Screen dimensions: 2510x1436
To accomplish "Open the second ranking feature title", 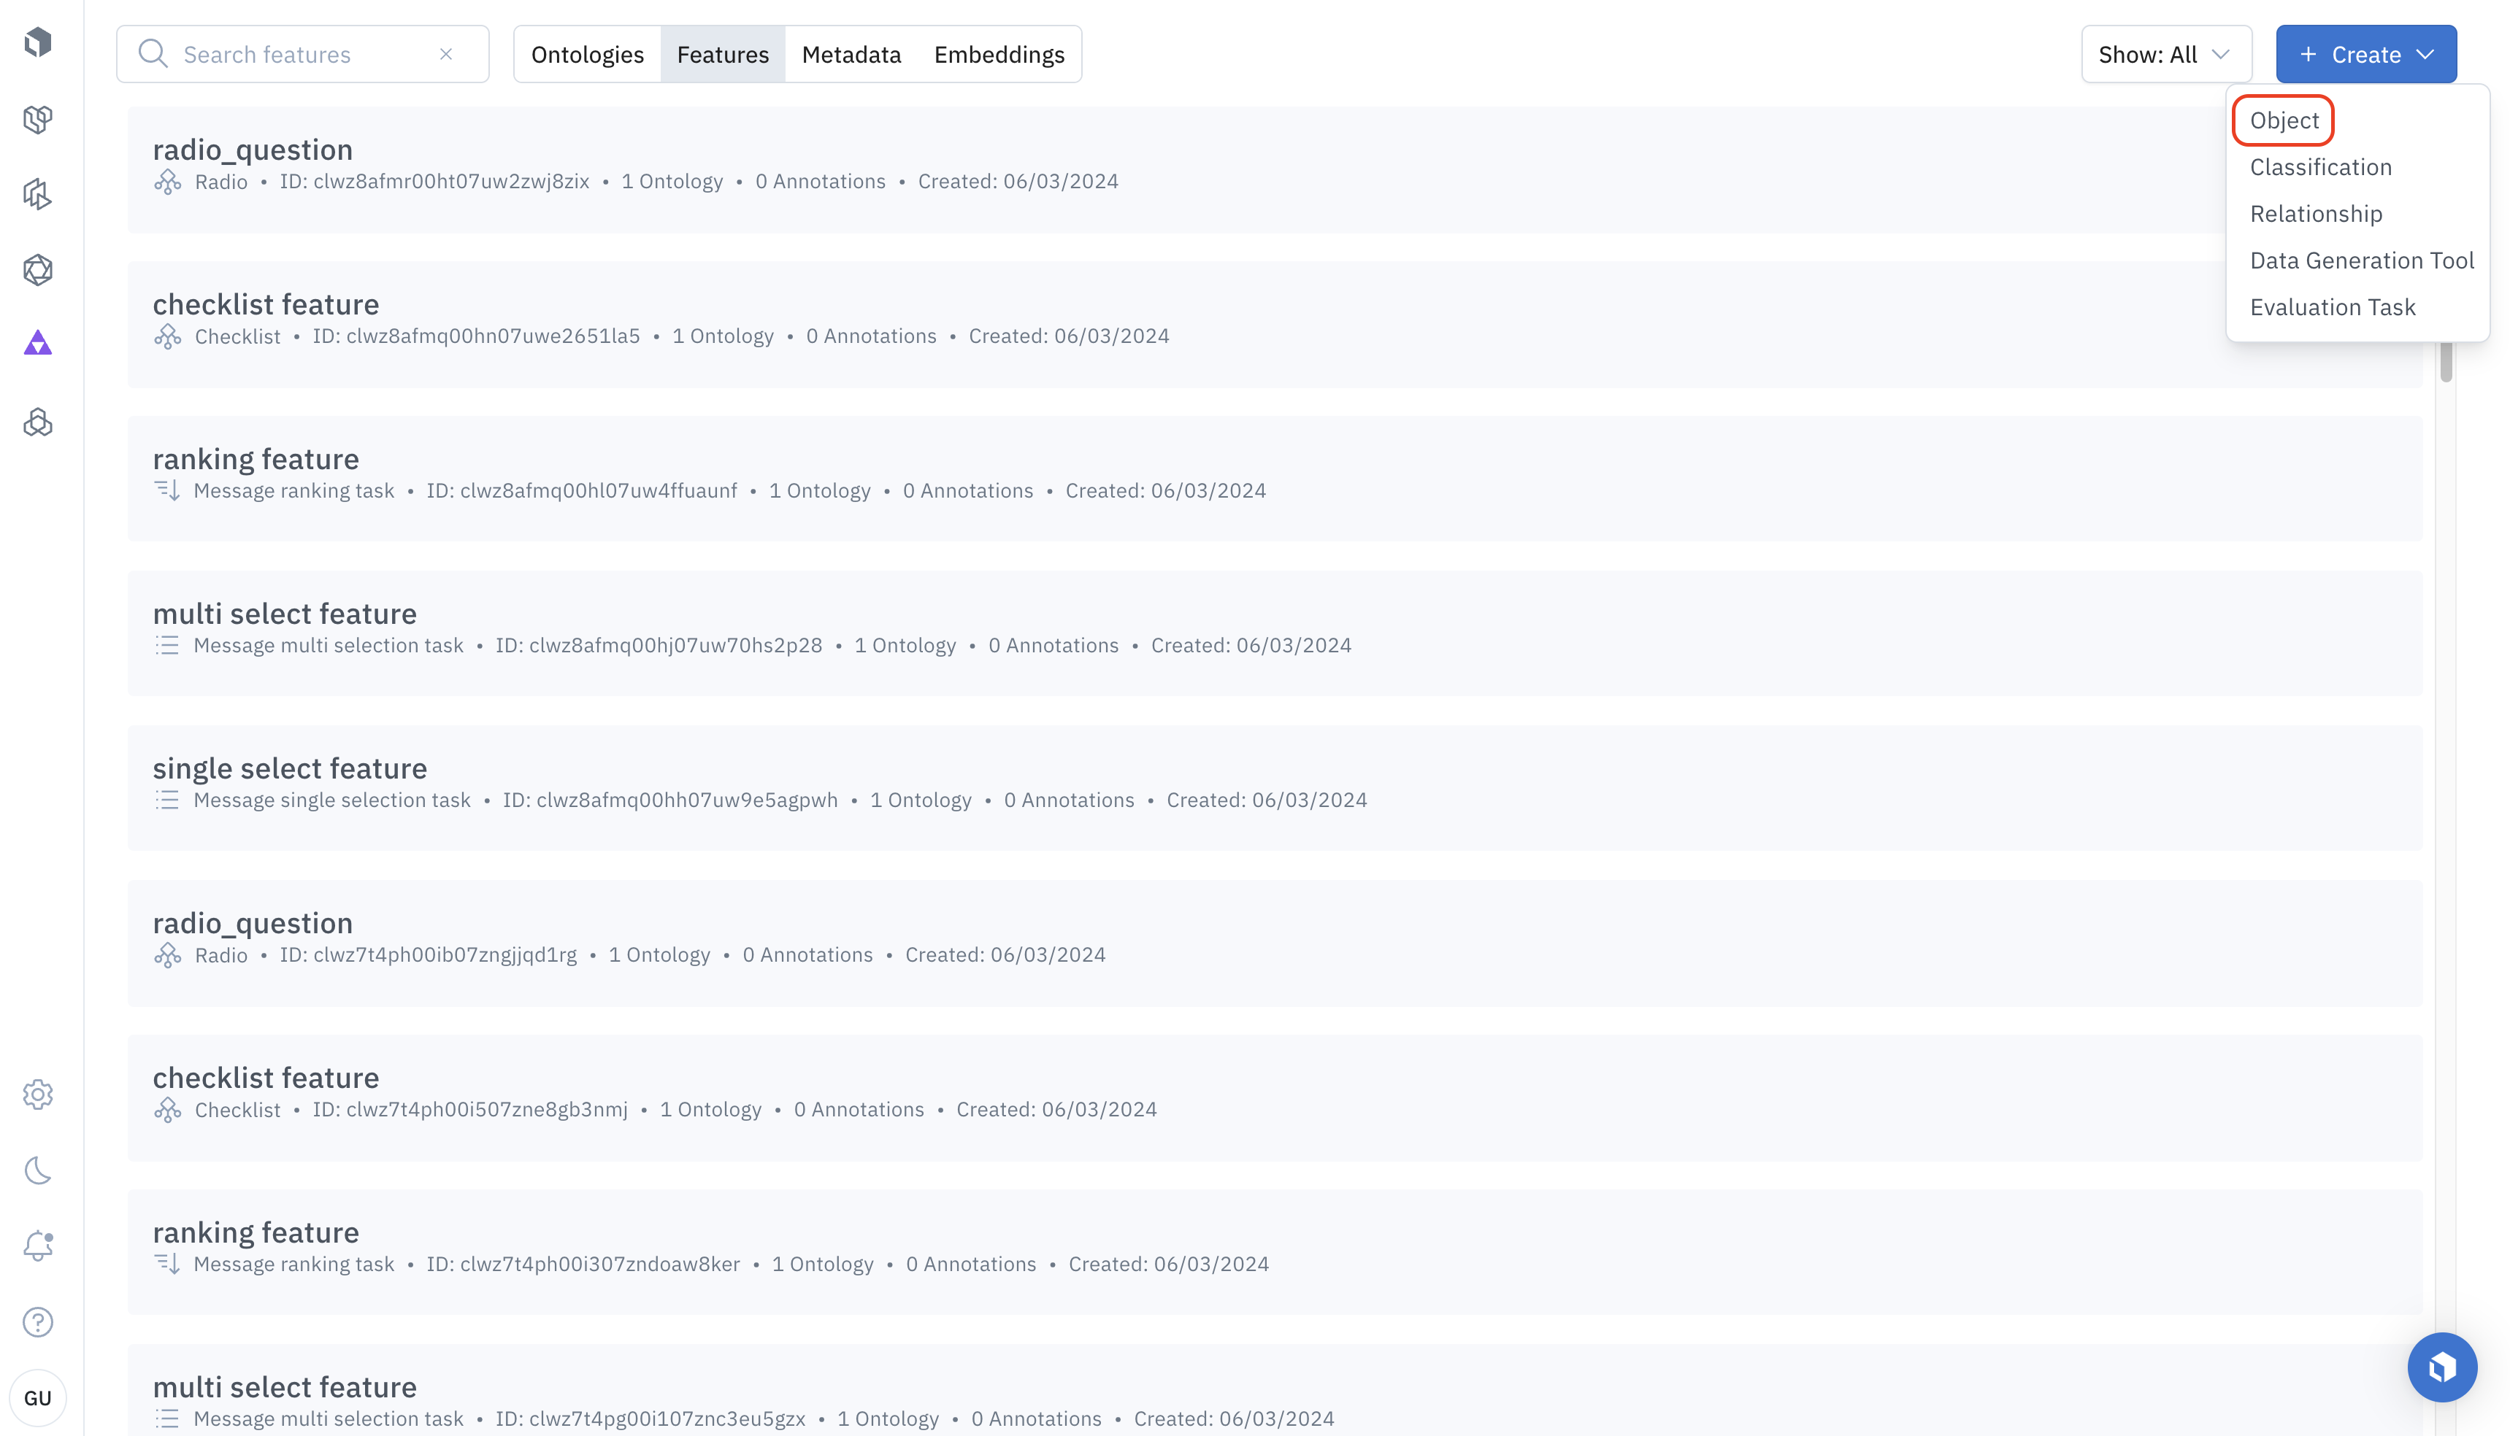I will (x=256, y=1232).
